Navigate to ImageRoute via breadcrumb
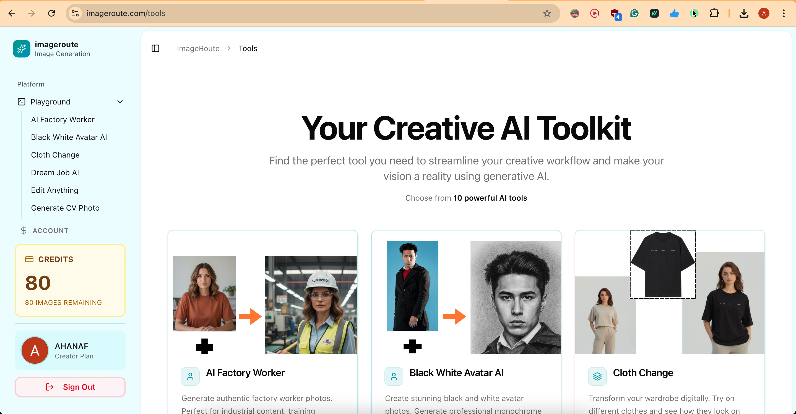This screenshot has height=414, width=796. click(x=198, y=48)
